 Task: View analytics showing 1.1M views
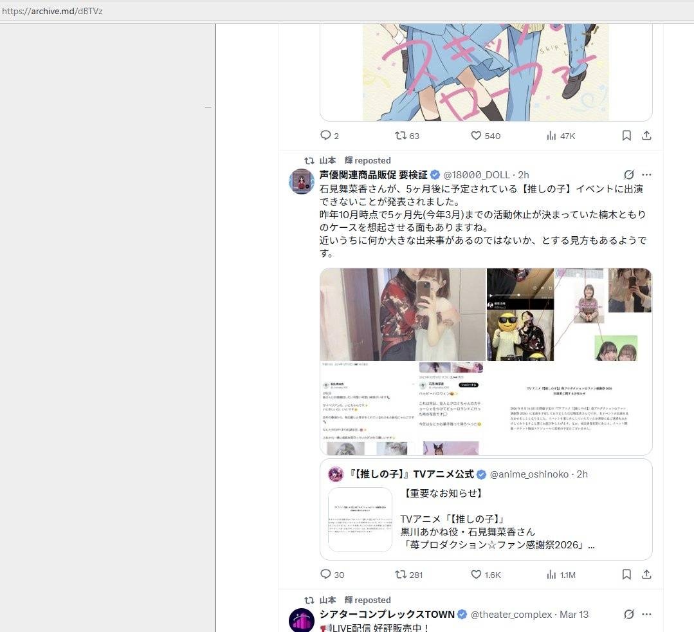[x=552, y=574]
